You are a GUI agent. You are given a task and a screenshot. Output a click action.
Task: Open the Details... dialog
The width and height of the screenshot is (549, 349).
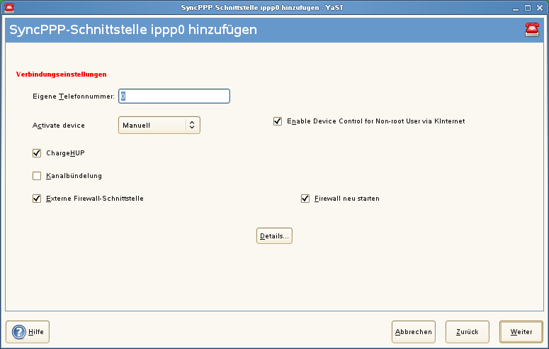tap(274, 236)
